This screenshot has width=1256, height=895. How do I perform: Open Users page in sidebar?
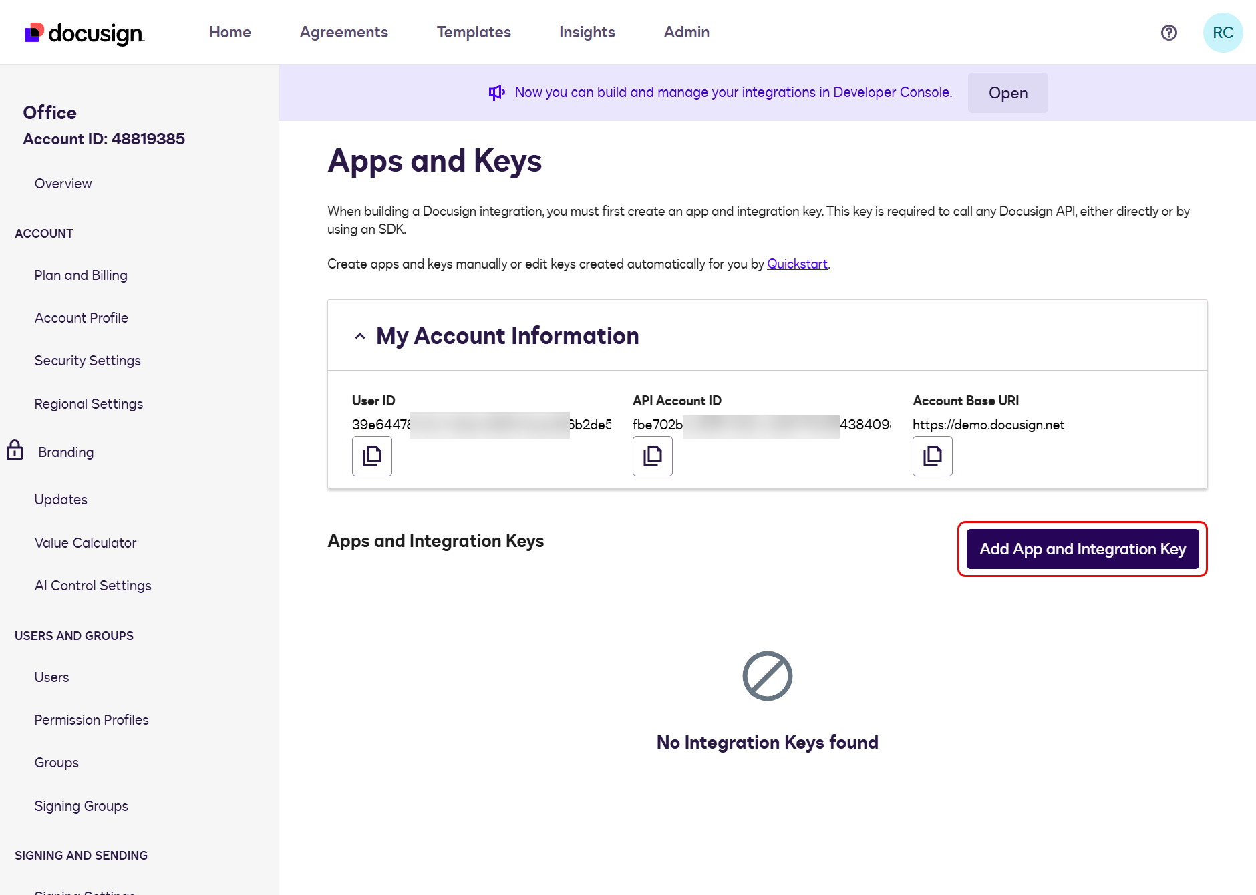coord(51,677)
